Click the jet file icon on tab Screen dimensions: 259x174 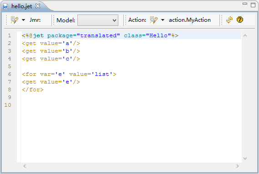point(5,6)
